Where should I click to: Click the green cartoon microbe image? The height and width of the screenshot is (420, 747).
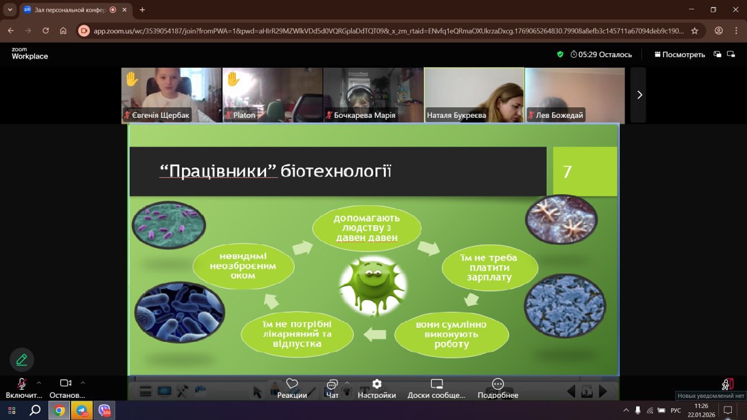(372, 284)
